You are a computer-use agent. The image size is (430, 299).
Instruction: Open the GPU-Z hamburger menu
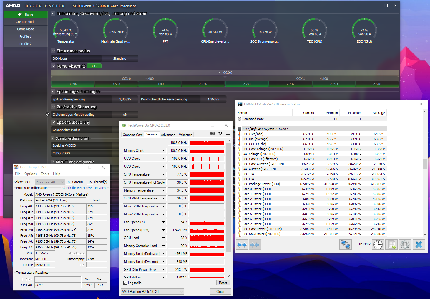click(x=228, y=133)
